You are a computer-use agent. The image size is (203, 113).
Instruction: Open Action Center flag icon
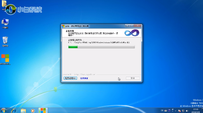[x=179, y=111]
